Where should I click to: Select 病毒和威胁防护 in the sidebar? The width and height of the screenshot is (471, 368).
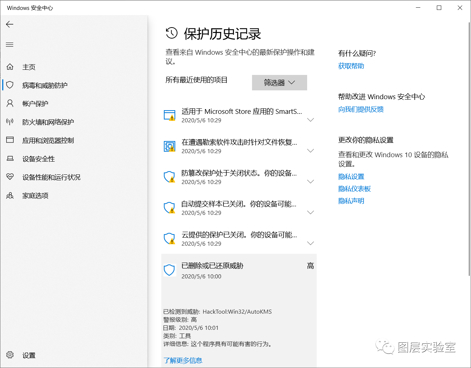pyautogui.click(x=45, y=86)
